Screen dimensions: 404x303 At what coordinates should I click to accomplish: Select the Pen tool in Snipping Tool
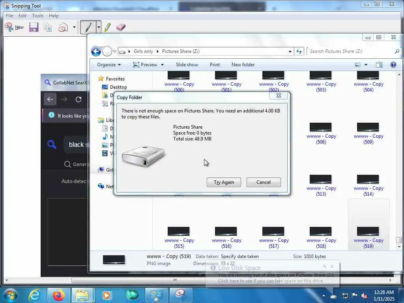coord(88,27)
